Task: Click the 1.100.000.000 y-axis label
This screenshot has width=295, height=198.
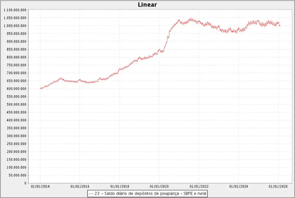Action: 15,10
